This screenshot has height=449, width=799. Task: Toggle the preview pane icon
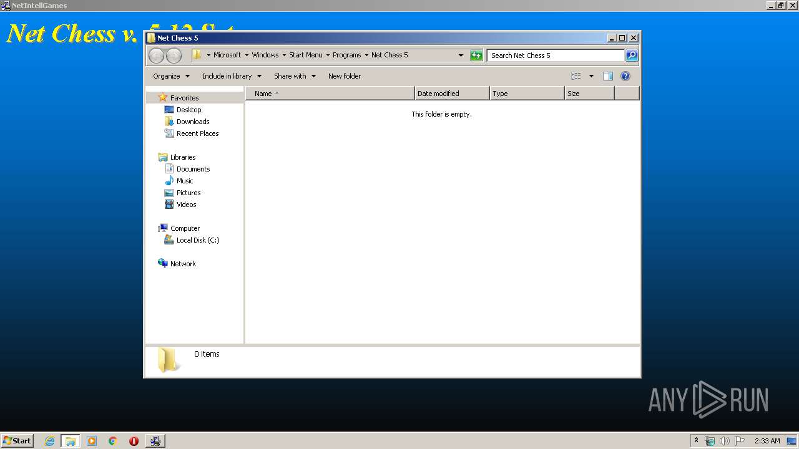click(x=608, y=76)
